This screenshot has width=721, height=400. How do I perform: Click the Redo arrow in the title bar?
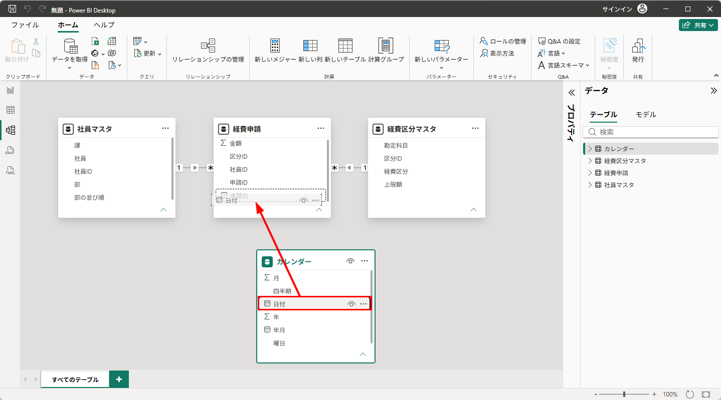[42, 9]
